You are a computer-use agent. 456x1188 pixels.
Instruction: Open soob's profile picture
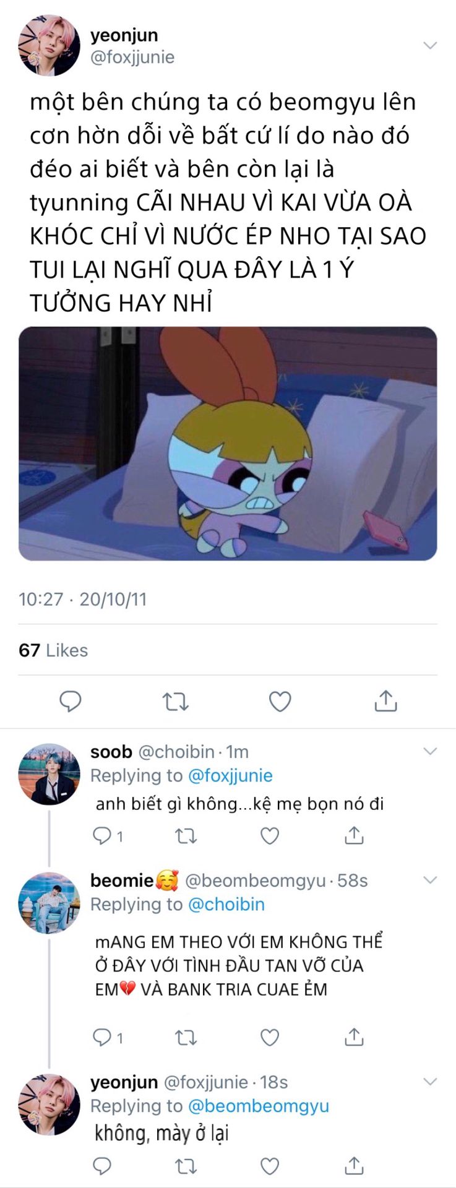click(x=49, y=773)
